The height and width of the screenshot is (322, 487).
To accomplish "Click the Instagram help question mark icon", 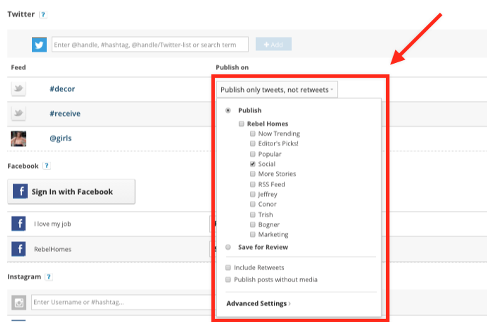I will [x=49, y=277].
